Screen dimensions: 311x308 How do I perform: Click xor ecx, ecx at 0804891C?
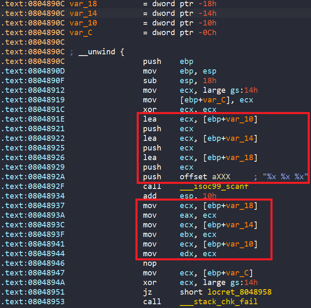tap(179, 109)
